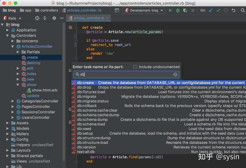Enable the Include undocumented checkbox
Viewport: 246px width, 168px height.
click(135, 67)
